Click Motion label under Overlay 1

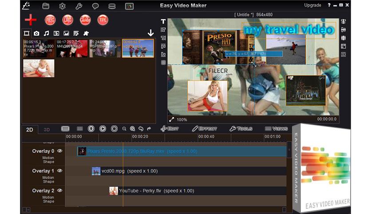48,177
